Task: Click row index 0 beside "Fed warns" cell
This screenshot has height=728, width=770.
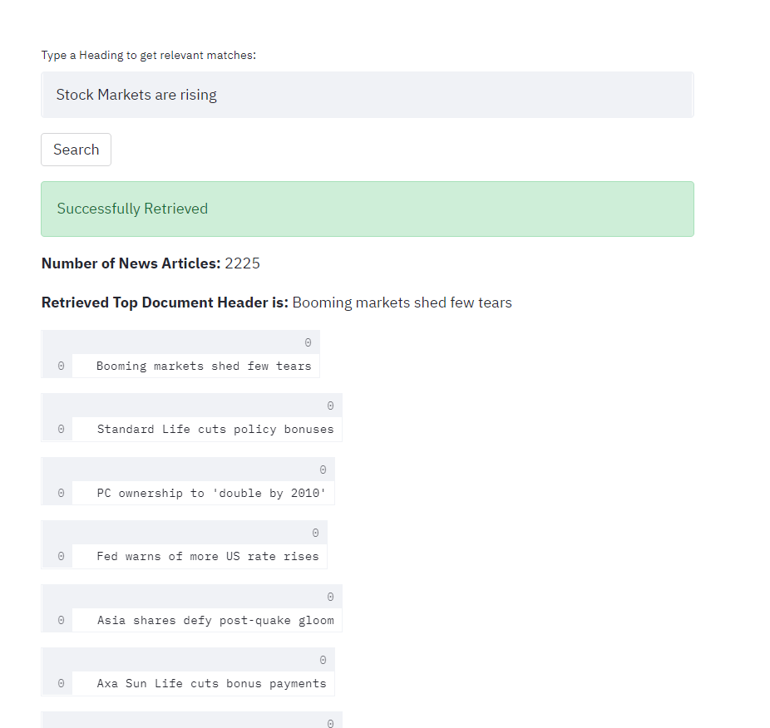Action: [x=61, y=557]
